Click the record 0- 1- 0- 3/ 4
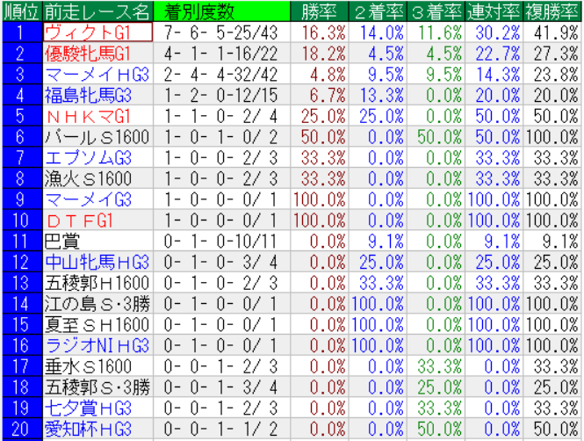 click(221, 262)
